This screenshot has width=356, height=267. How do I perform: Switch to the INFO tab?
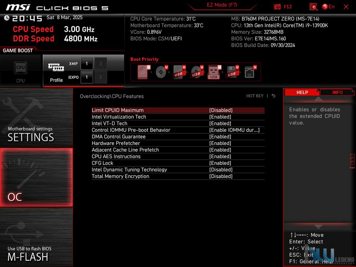coord(337,92)
